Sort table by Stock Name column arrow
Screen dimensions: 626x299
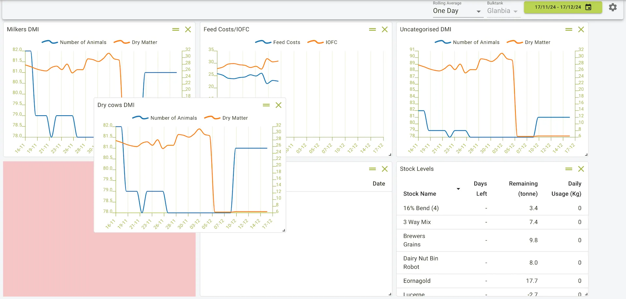pos(458,189)
